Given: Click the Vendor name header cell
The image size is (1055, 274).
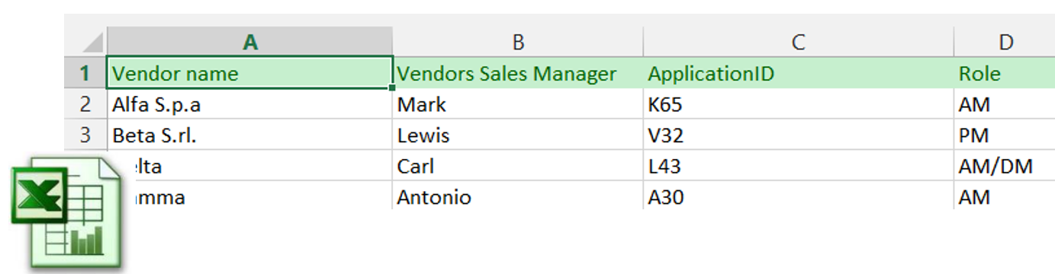Looking at the screenshot, I should 250,73.
